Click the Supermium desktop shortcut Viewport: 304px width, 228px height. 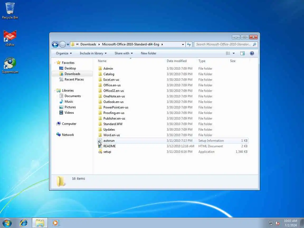coord(10,65)
